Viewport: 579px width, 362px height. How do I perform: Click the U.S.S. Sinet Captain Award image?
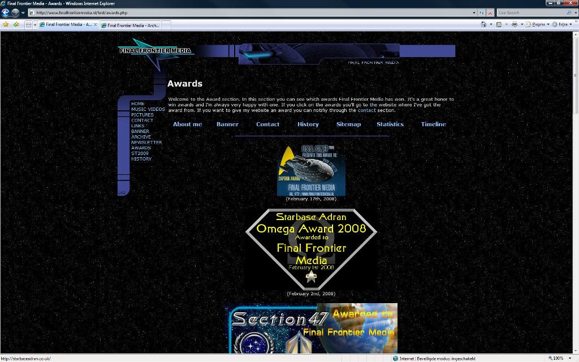(312, 170)
